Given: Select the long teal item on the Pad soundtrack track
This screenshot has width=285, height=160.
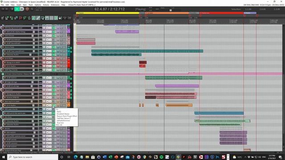Looking at the screenshot, I should click(147, 51).
